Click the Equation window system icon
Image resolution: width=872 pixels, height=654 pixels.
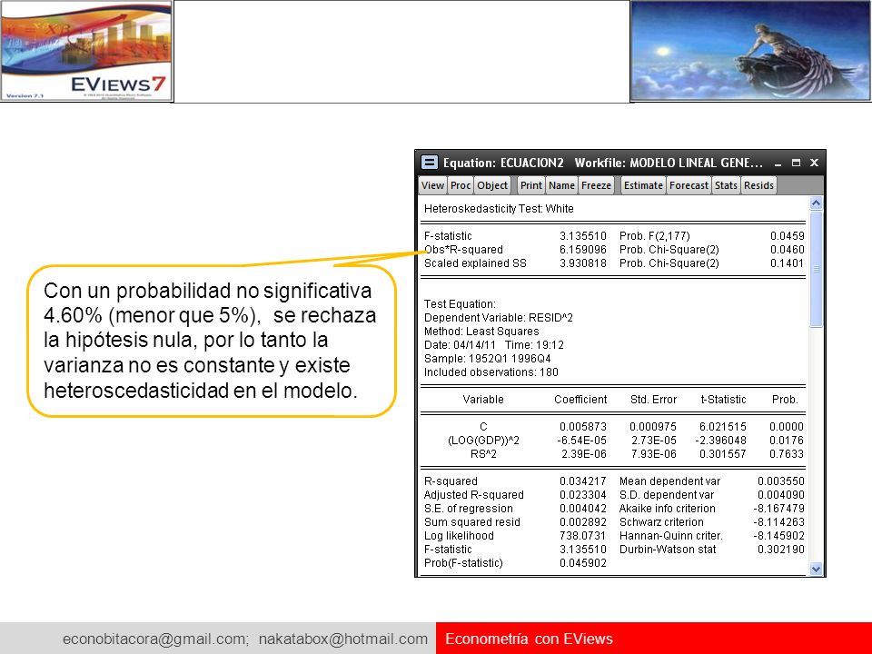429,163
